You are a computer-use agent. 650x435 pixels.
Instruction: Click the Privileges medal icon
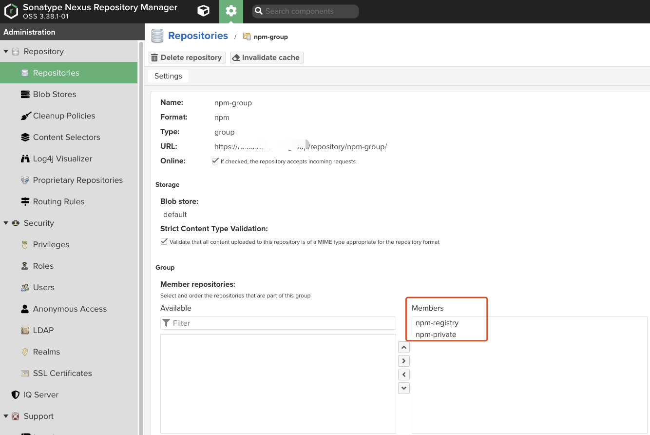(25, 244)
